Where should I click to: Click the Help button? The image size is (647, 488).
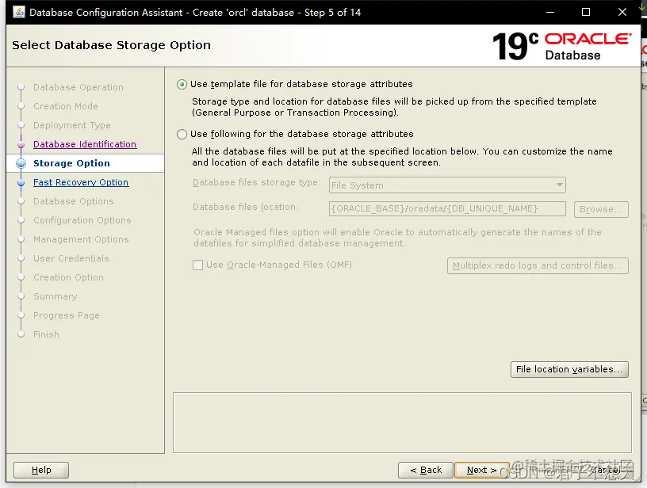point(41,470)
